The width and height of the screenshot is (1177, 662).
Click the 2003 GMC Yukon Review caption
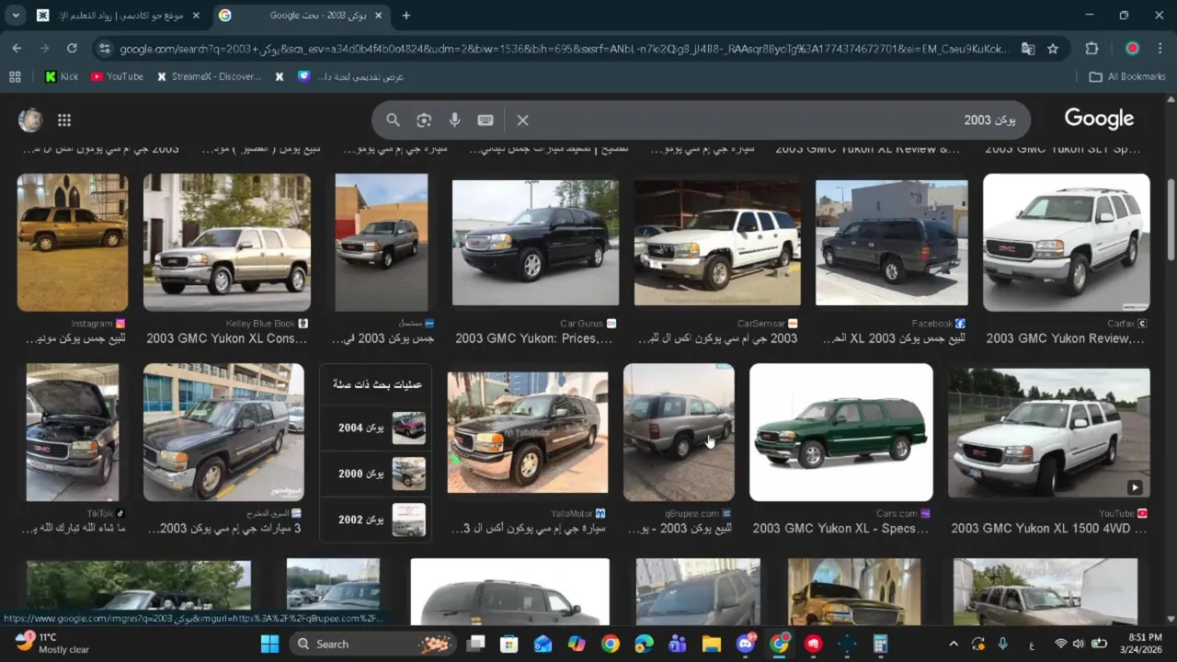coord(1065,338)
